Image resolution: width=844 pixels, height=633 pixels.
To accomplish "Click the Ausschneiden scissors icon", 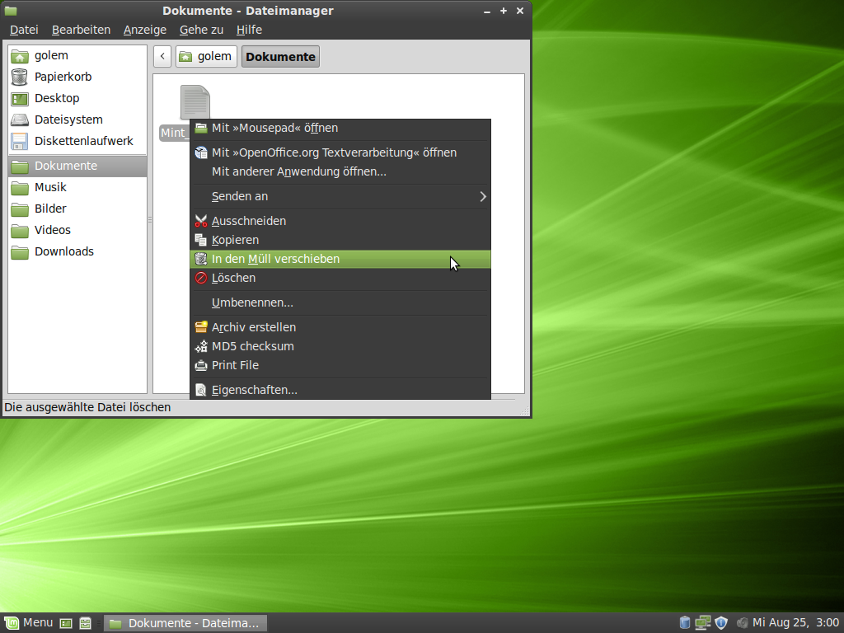I will [x=201, y=221].
